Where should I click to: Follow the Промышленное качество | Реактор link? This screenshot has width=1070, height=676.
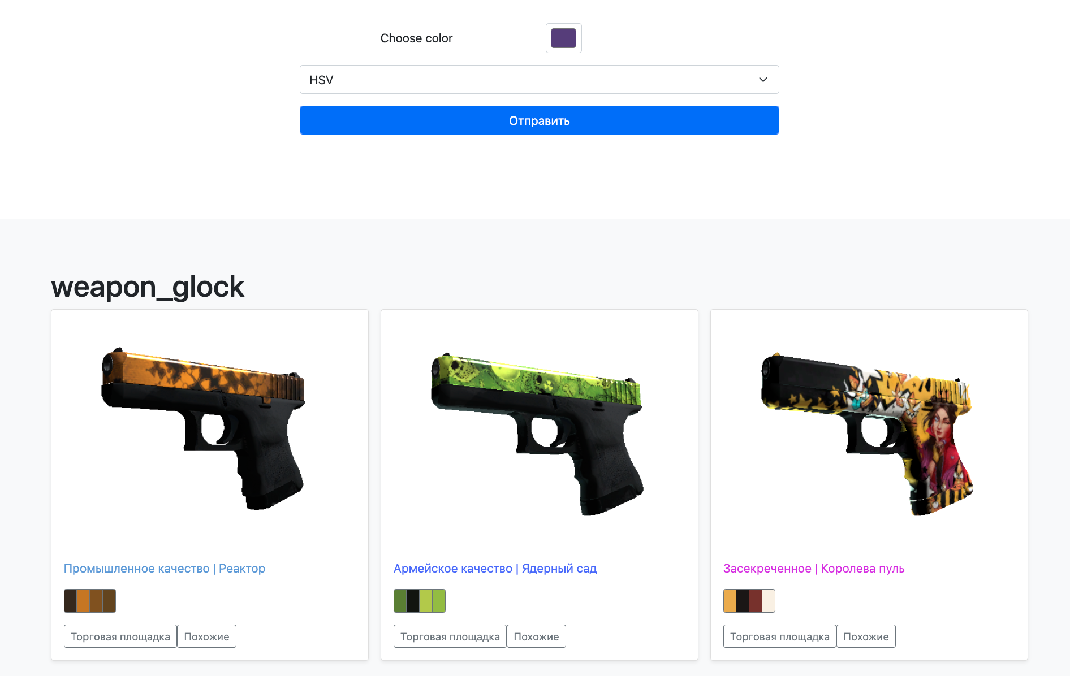(x=165, y=569)
